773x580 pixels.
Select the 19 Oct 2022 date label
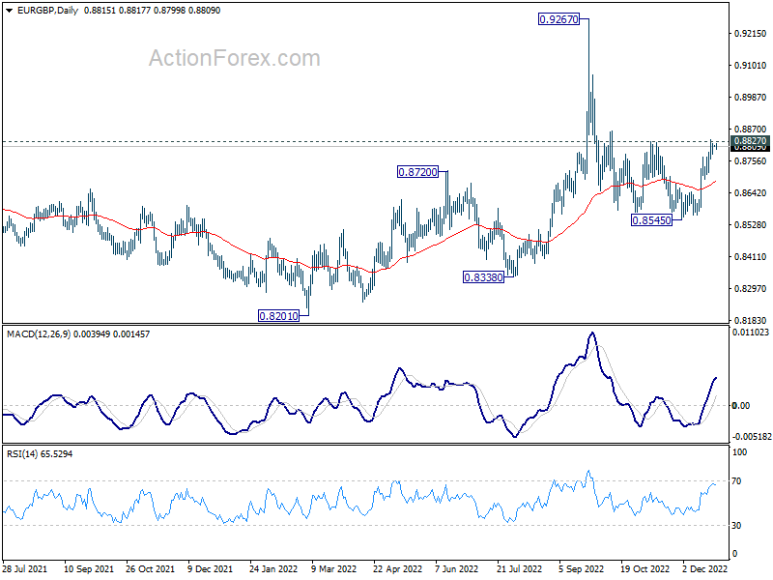(644, 568)
